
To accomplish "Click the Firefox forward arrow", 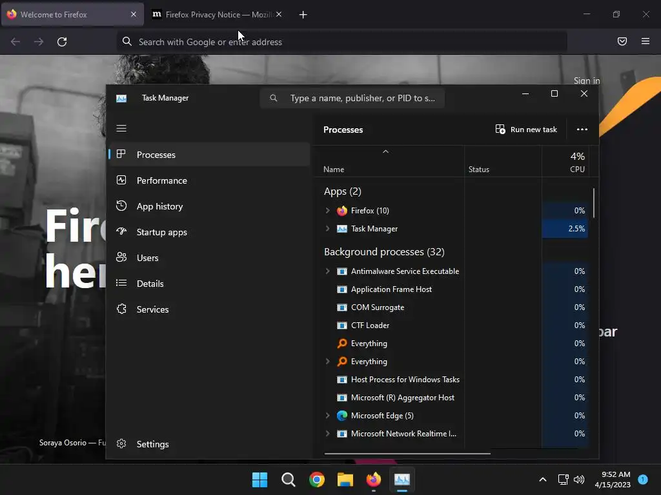I will click(x=39, y=42).
